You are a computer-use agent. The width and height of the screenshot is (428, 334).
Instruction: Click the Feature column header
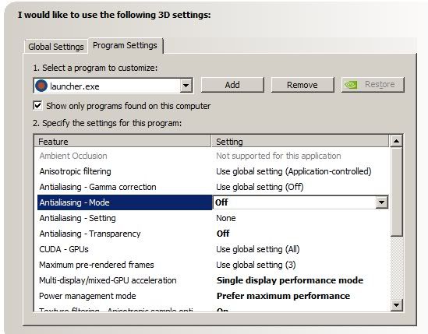point(123,142)
